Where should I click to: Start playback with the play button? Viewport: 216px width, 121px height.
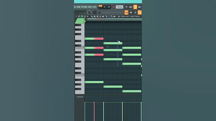coord(105,7)
